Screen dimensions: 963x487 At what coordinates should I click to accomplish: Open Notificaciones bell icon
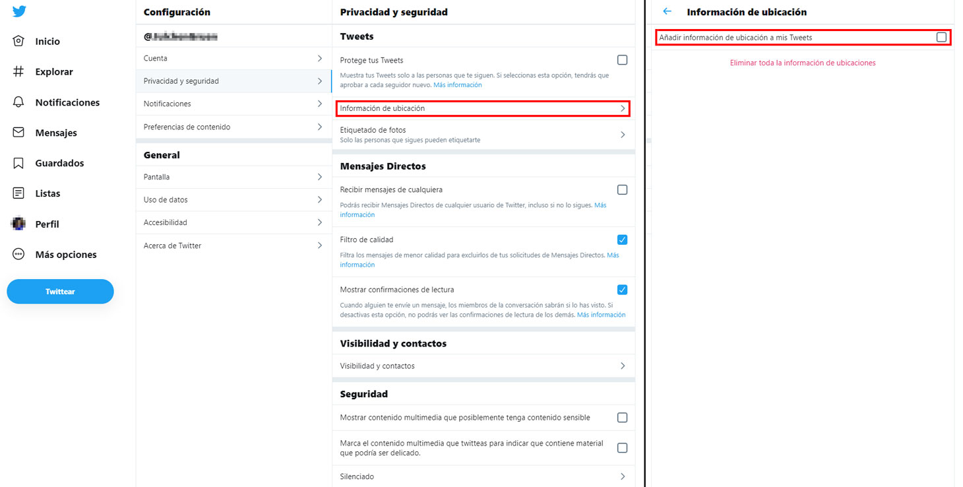(x=18, y=102)
